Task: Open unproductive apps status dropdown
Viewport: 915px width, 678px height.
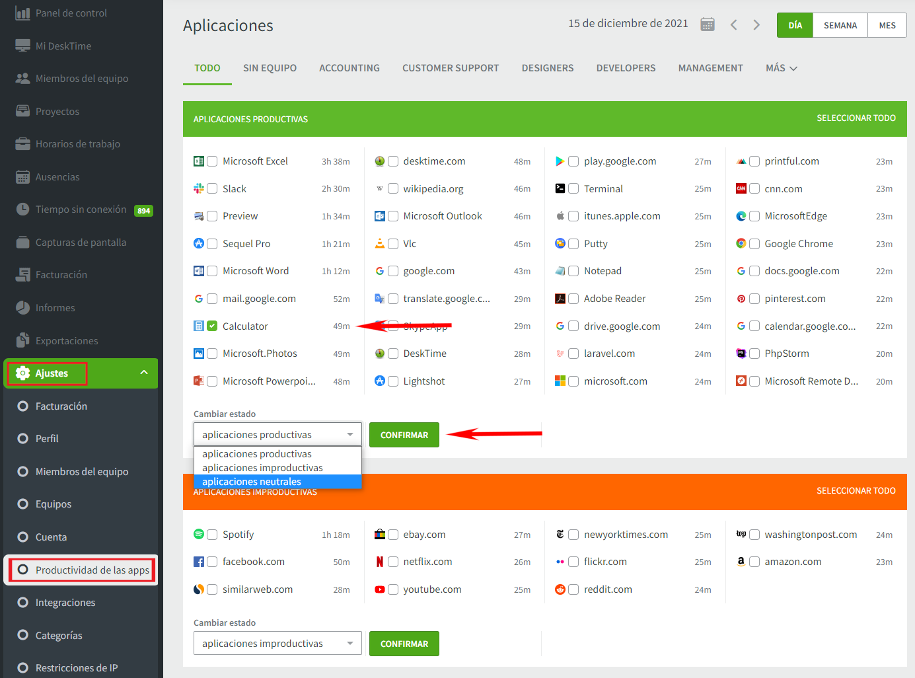Action: 277,644
